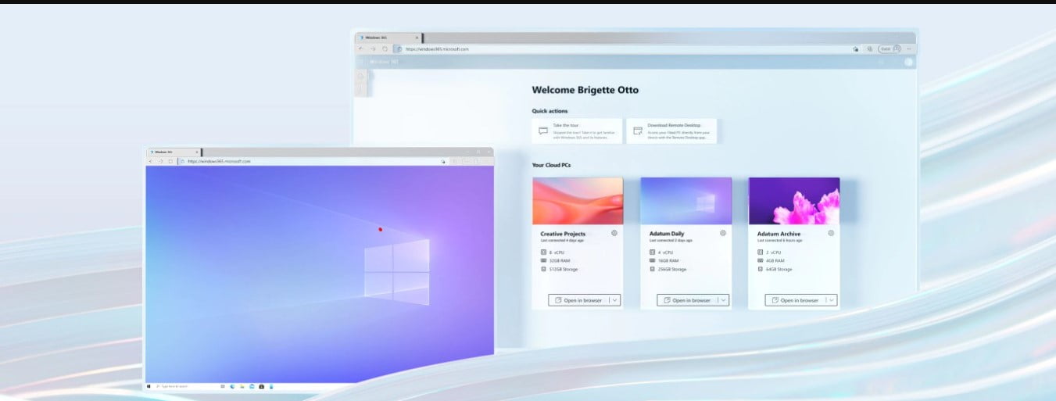Expand Adatum Daily open options arrow

tap(723, 300)
